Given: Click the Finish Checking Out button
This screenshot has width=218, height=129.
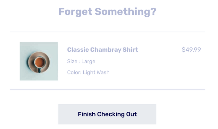Looking at the screenshot, I should pyautogui.click(x=107, y=114).
